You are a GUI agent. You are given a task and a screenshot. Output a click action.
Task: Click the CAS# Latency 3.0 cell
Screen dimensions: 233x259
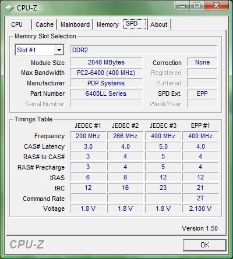click(x=88, y=146)
